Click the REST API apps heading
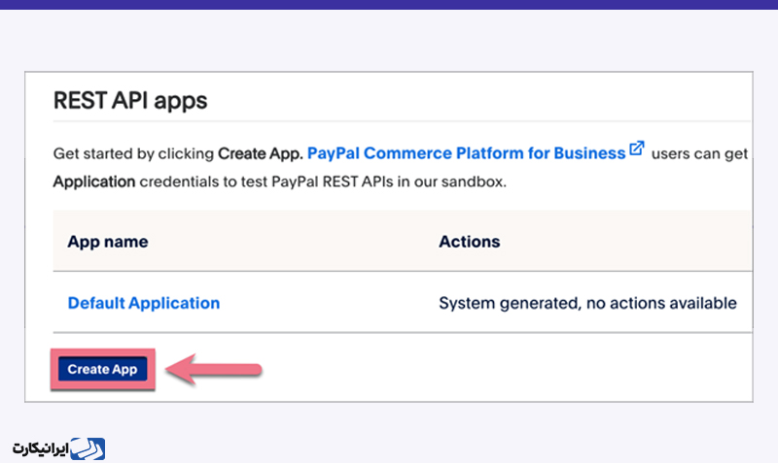 click(x=130, y=101)
